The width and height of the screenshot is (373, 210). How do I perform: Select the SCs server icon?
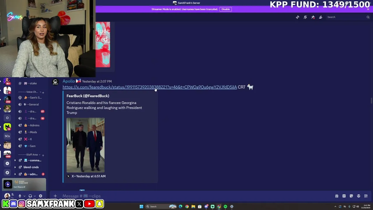(x=7, y=136)
